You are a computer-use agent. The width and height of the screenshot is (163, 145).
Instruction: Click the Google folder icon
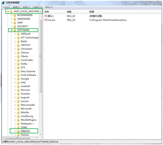[x=18, y=79]
